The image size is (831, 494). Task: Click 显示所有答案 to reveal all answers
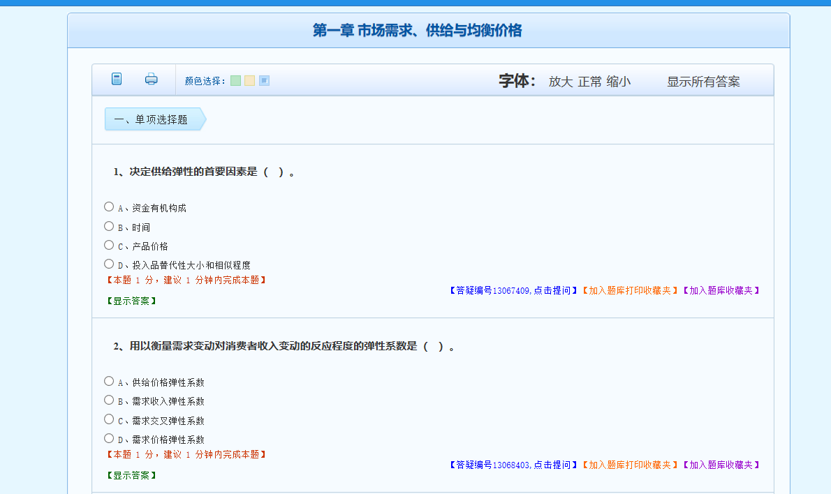(x=703, y=82)
